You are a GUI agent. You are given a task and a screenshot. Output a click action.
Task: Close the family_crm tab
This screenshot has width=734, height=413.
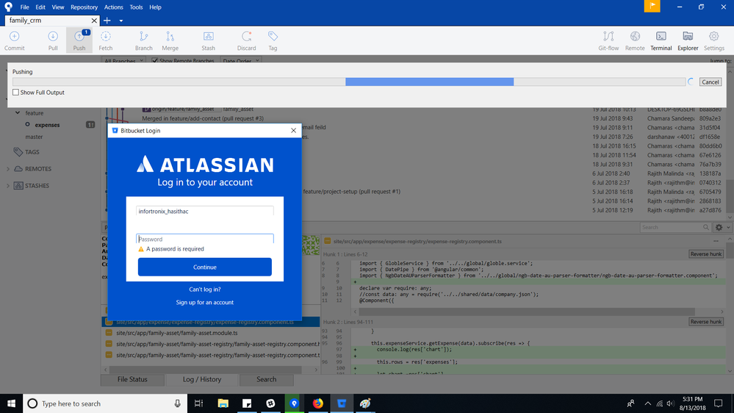tap(94, 21)
